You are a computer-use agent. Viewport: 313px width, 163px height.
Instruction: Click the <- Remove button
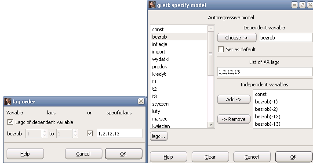[x=234, y=119]
